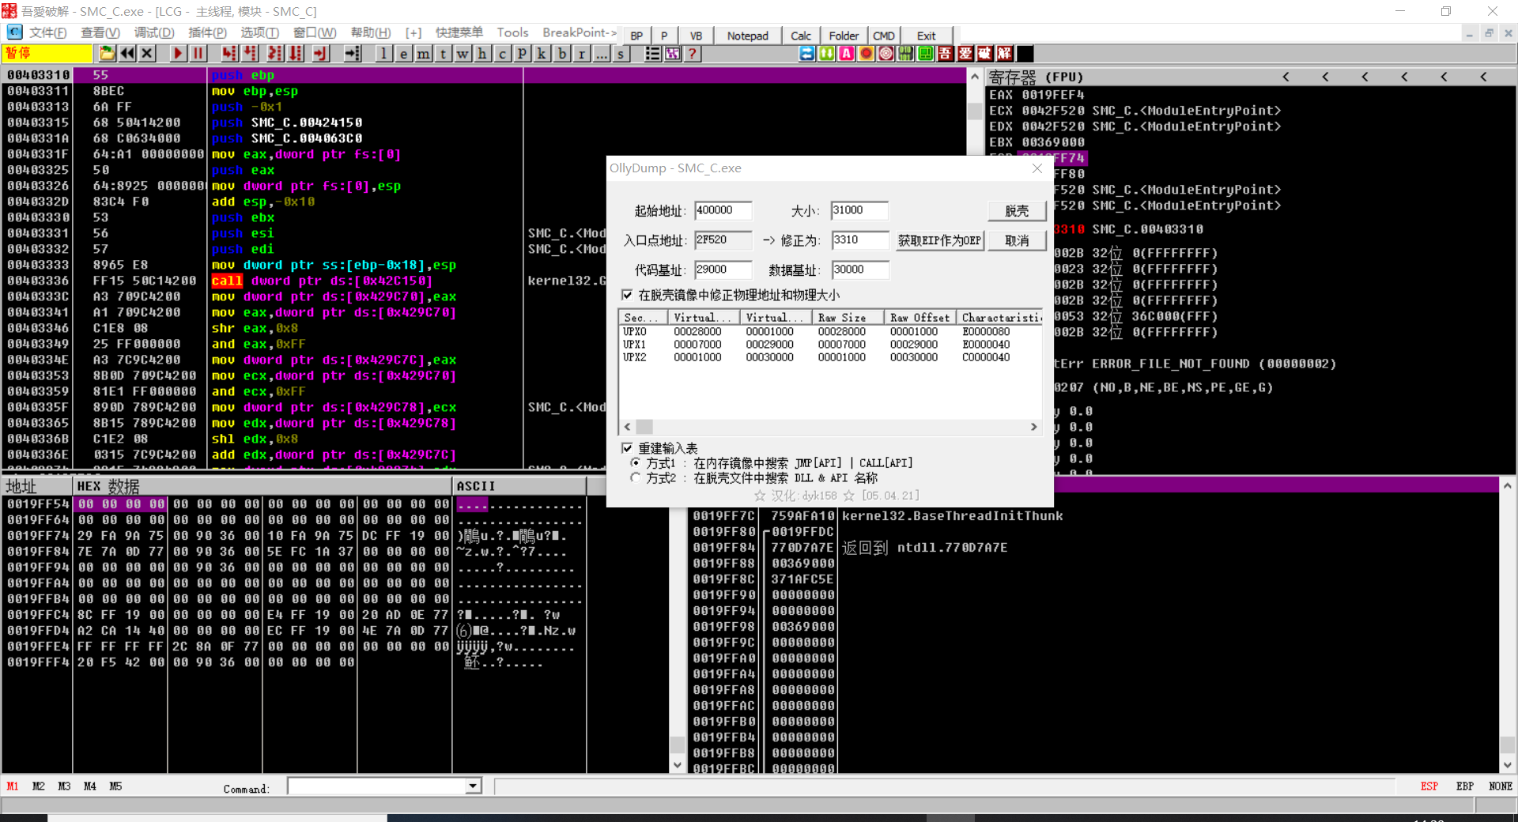
Task: Open Breakpoints 'b' toolbar icon
Action: pyautogui.click(x=562, y=54)
